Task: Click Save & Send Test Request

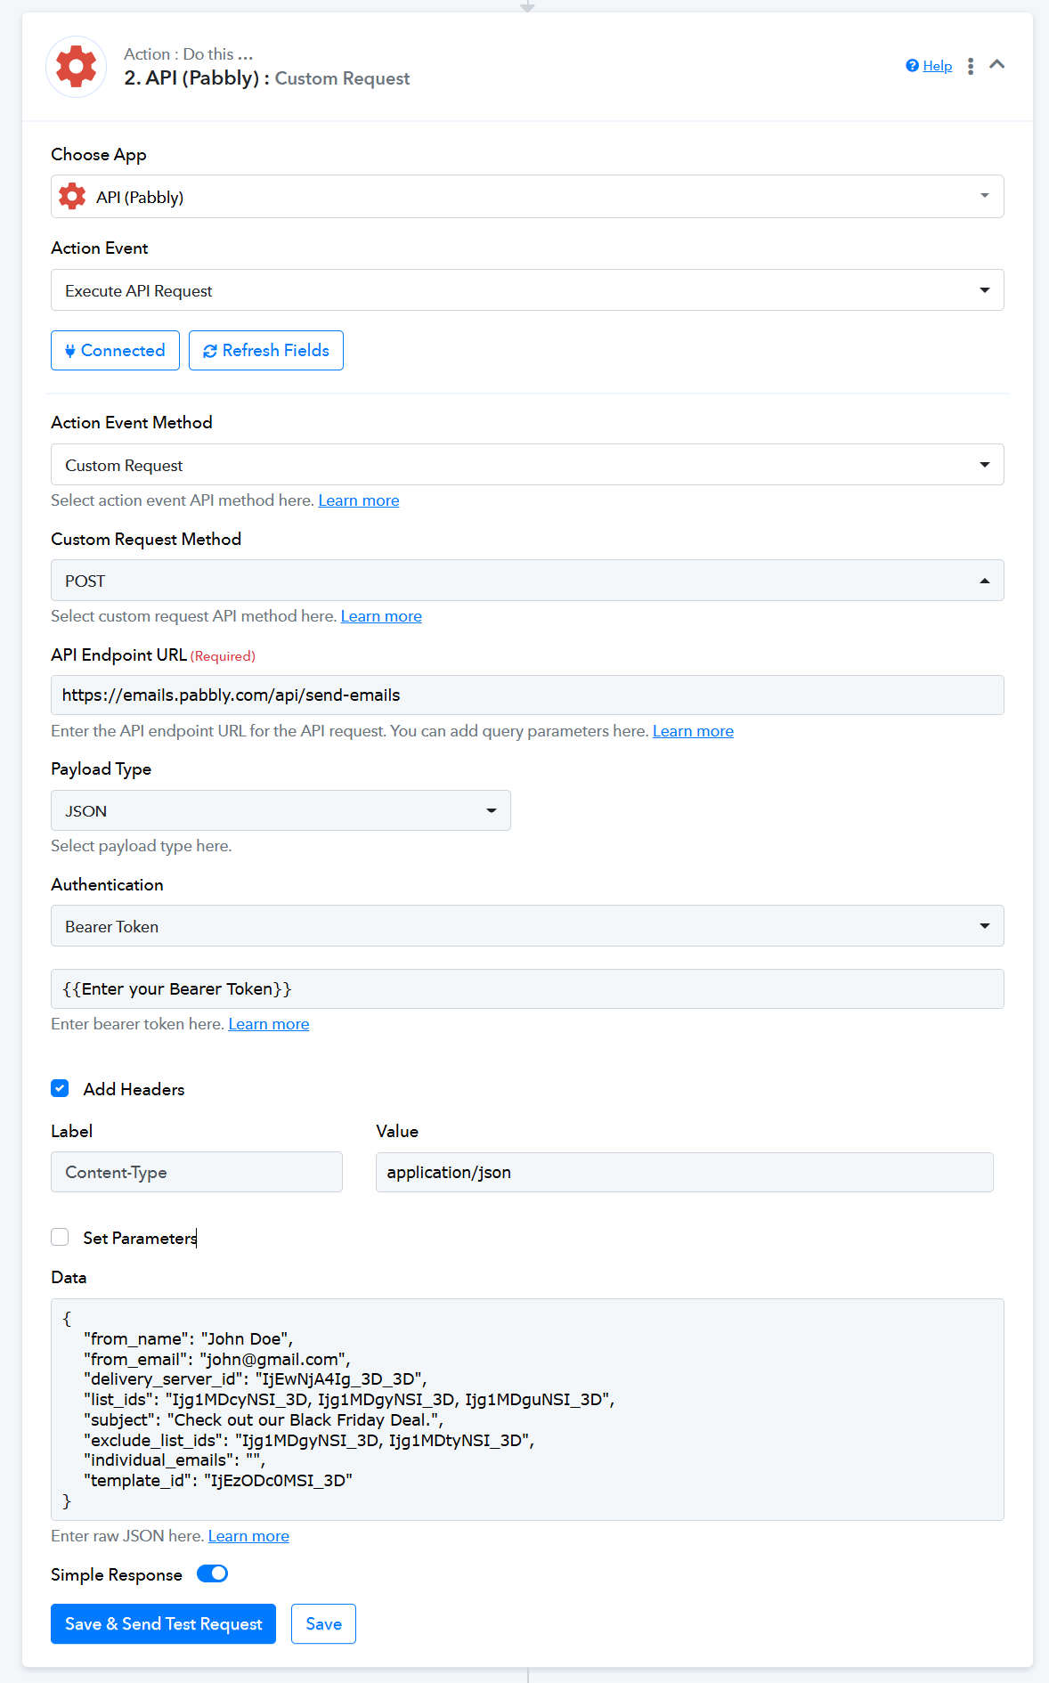Action: pyautogui.click(x=164, y=1624)
